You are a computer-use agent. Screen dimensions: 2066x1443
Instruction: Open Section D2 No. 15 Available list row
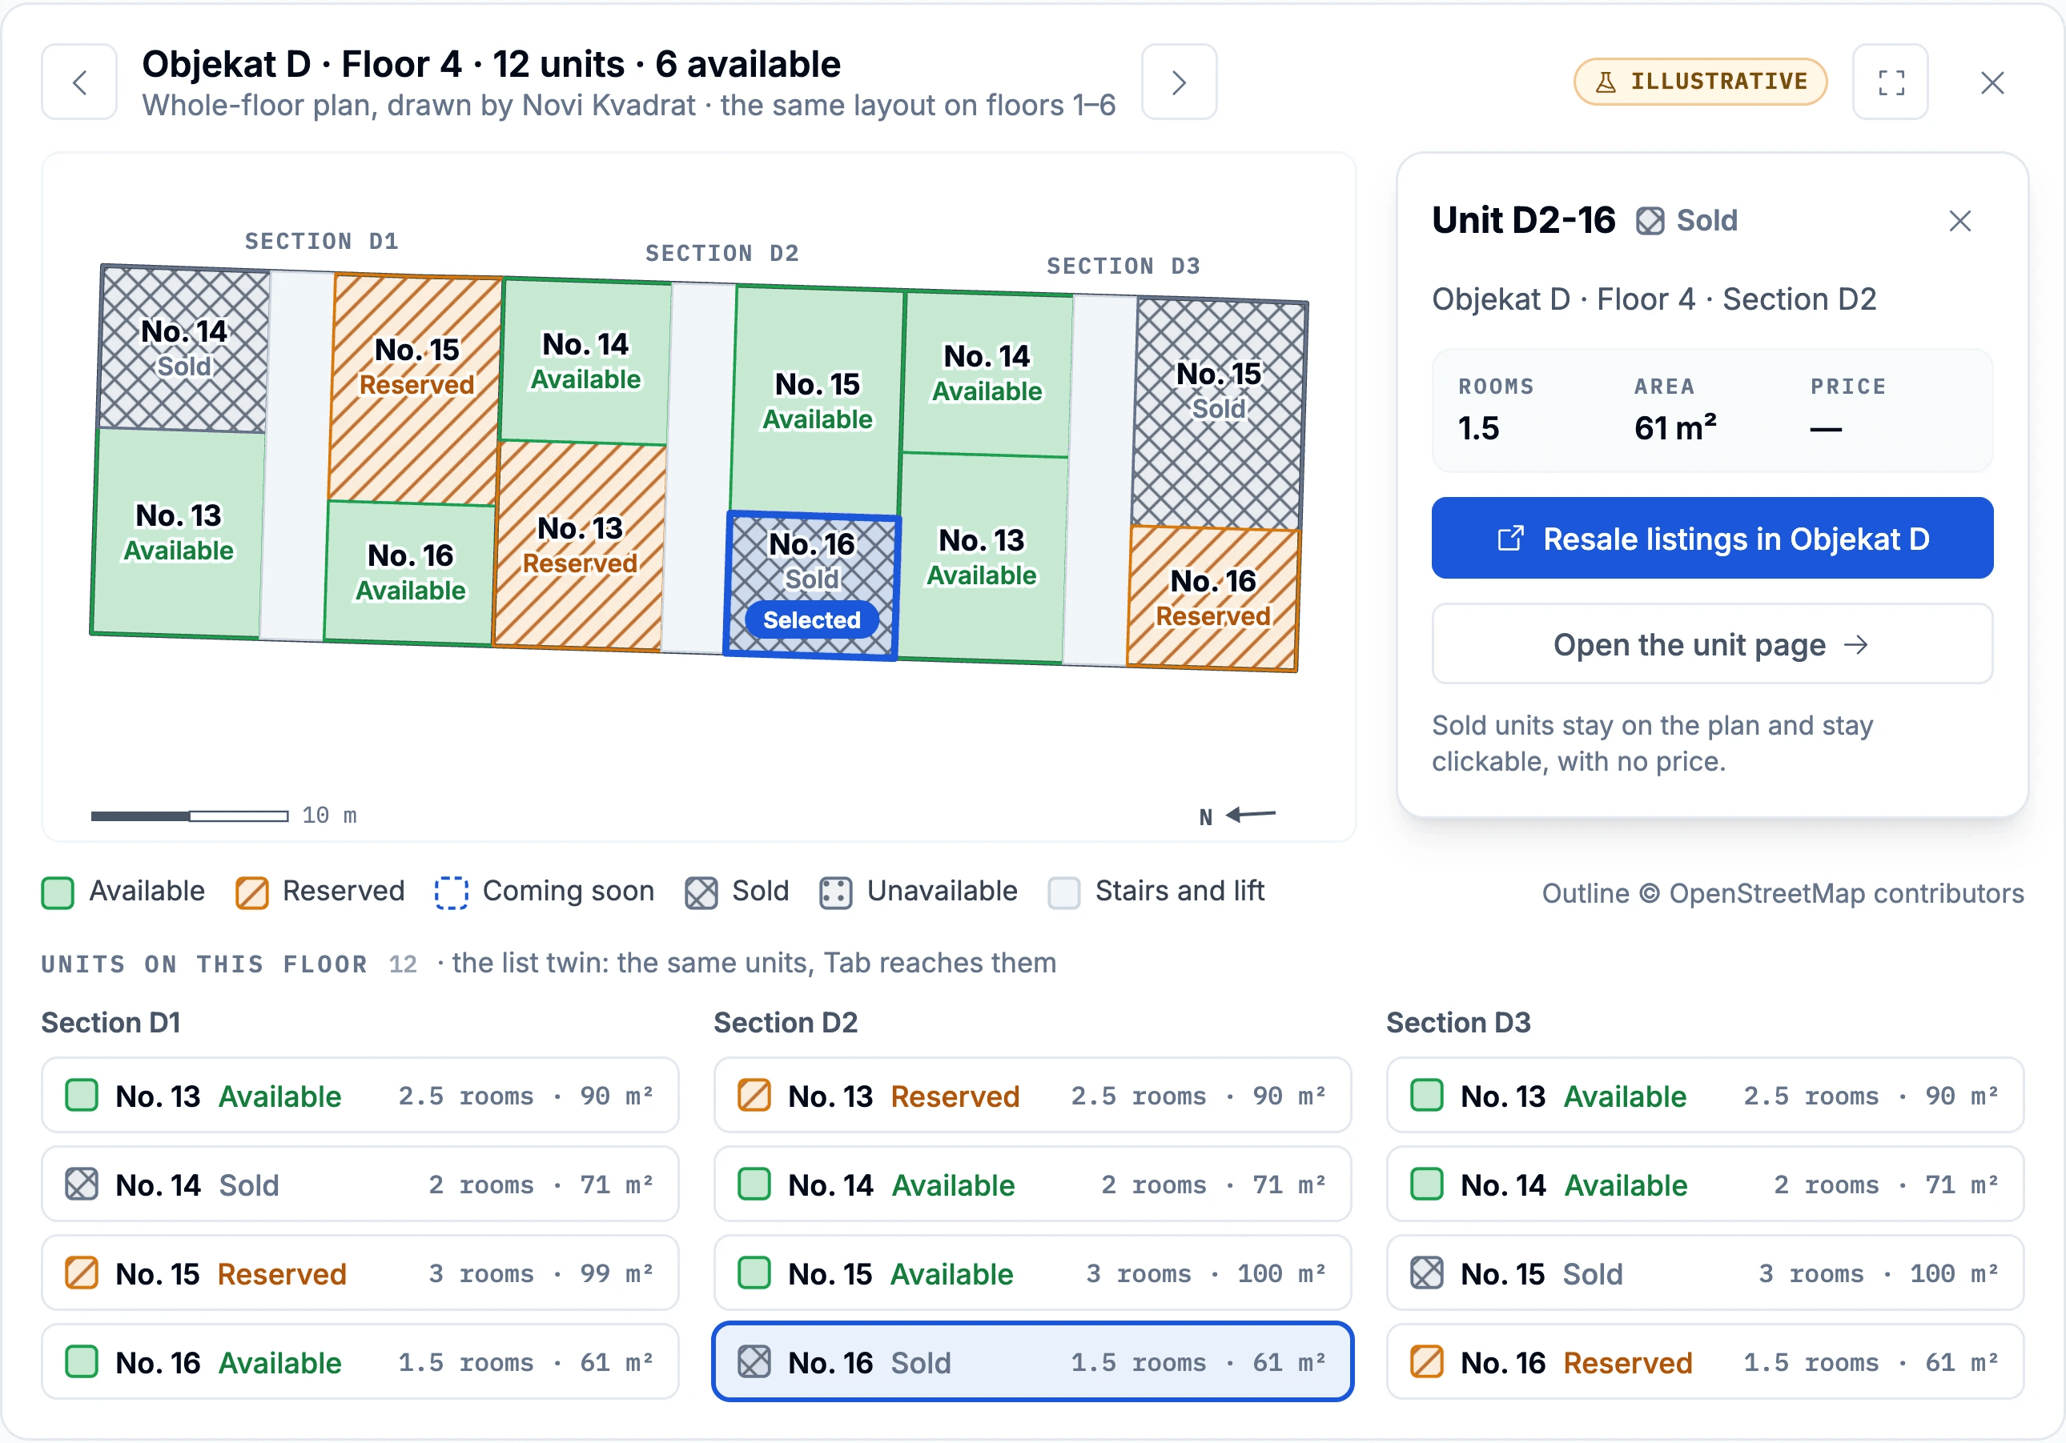[1033, 1273]
